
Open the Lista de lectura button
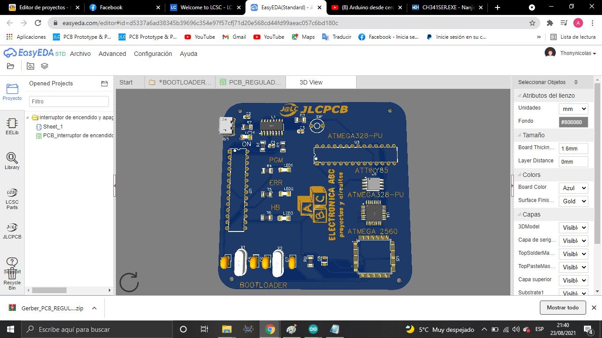point(573,37)
